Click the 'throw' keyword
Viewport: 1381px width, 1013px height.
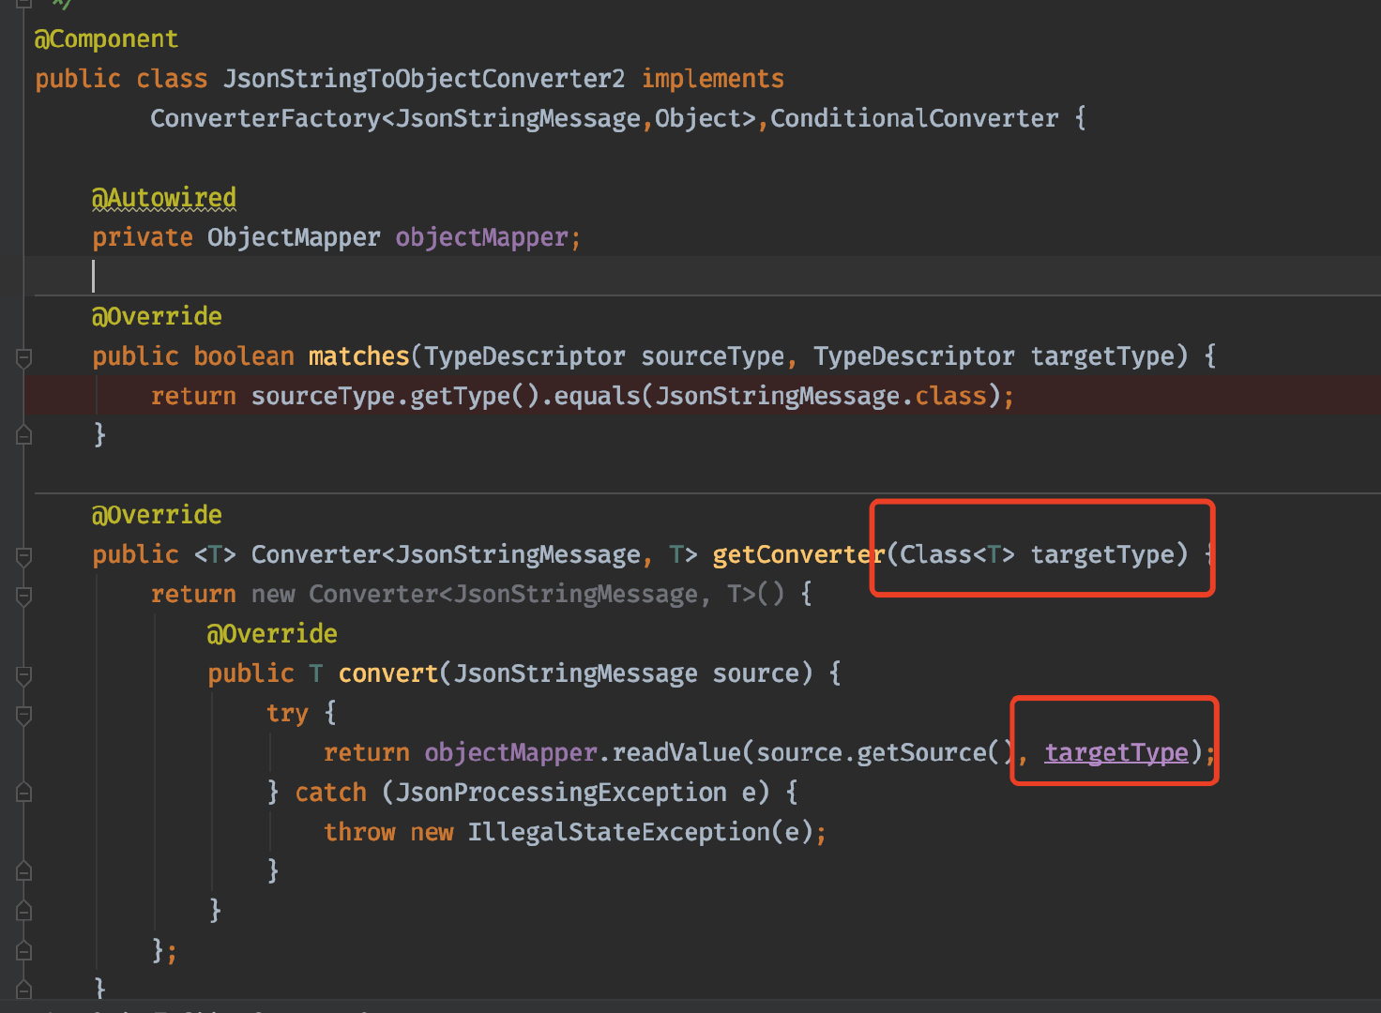click(359, 832)
